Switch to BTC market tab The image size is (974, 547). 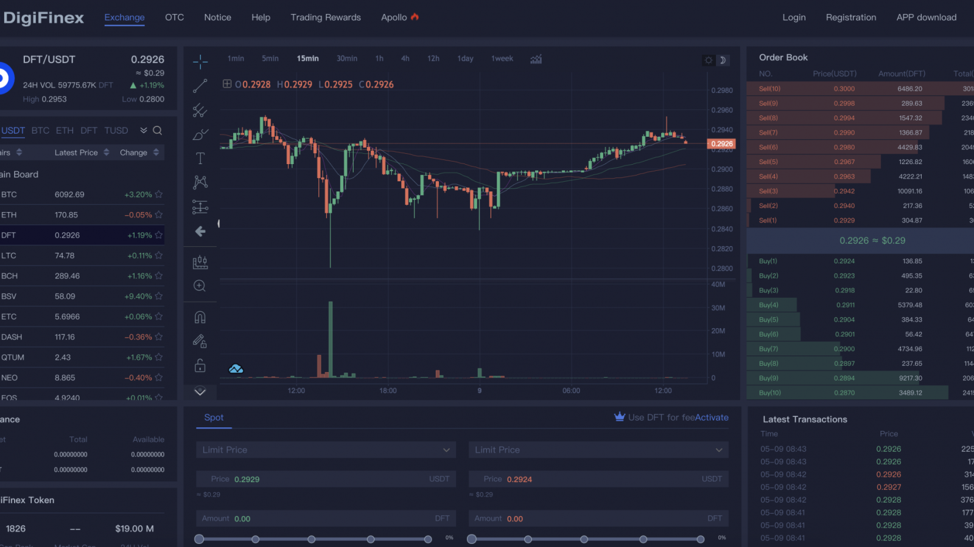tap(40, 131)
